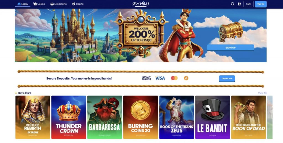Follow the View All link
This screenshot has width=283, height=143.
pyautogui.click(x=262, y=93)
